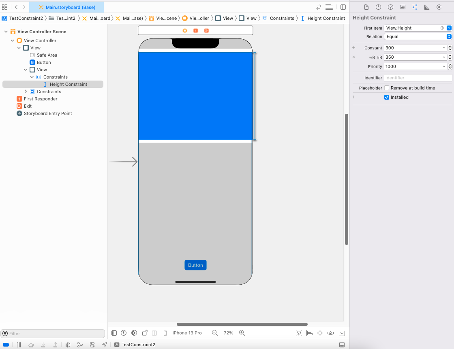The image size is (454, 349).
Task: Expand the collapsed Constraints group in outline
Action: click(x=26, y=92)
